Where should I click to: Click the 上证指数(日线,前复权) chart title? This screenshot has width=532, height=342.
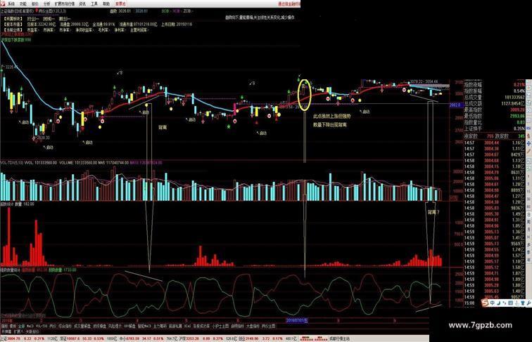[18, 11]
